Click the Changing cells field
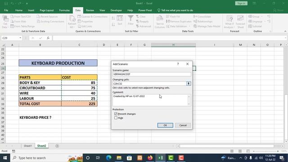 pyautogui.click(x=149, y=84)
